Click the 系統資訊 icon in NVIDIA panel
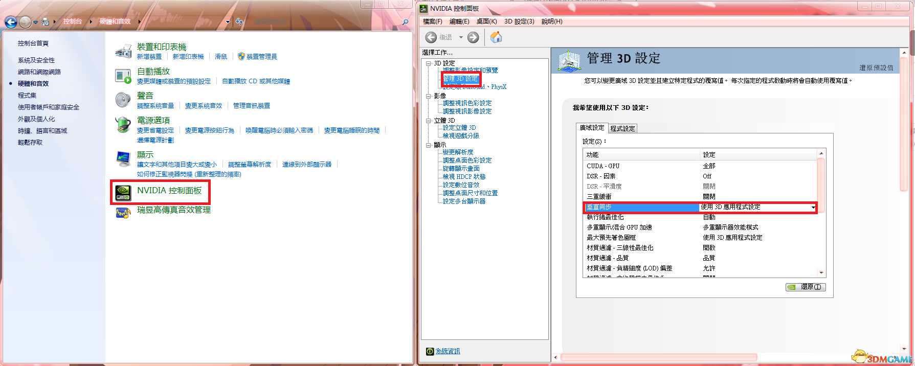 tap(430, 351)
